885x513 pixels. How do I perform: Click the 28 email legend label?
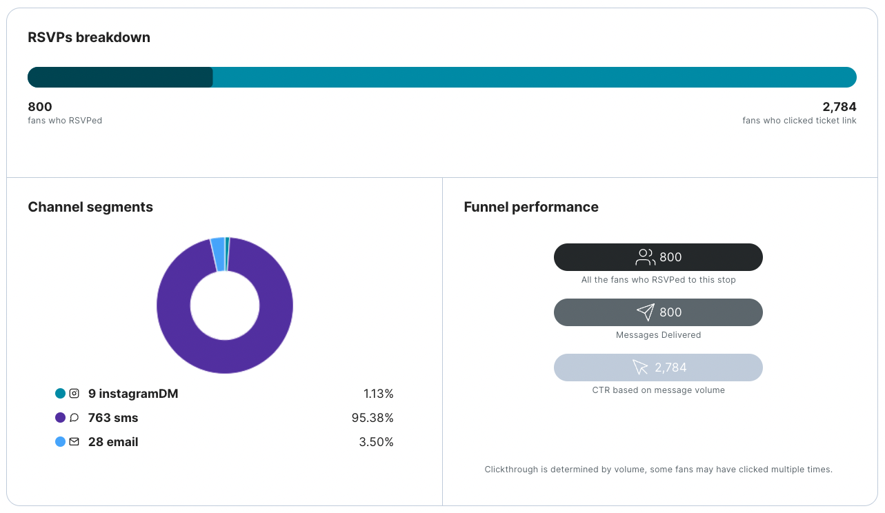point(113,442)
